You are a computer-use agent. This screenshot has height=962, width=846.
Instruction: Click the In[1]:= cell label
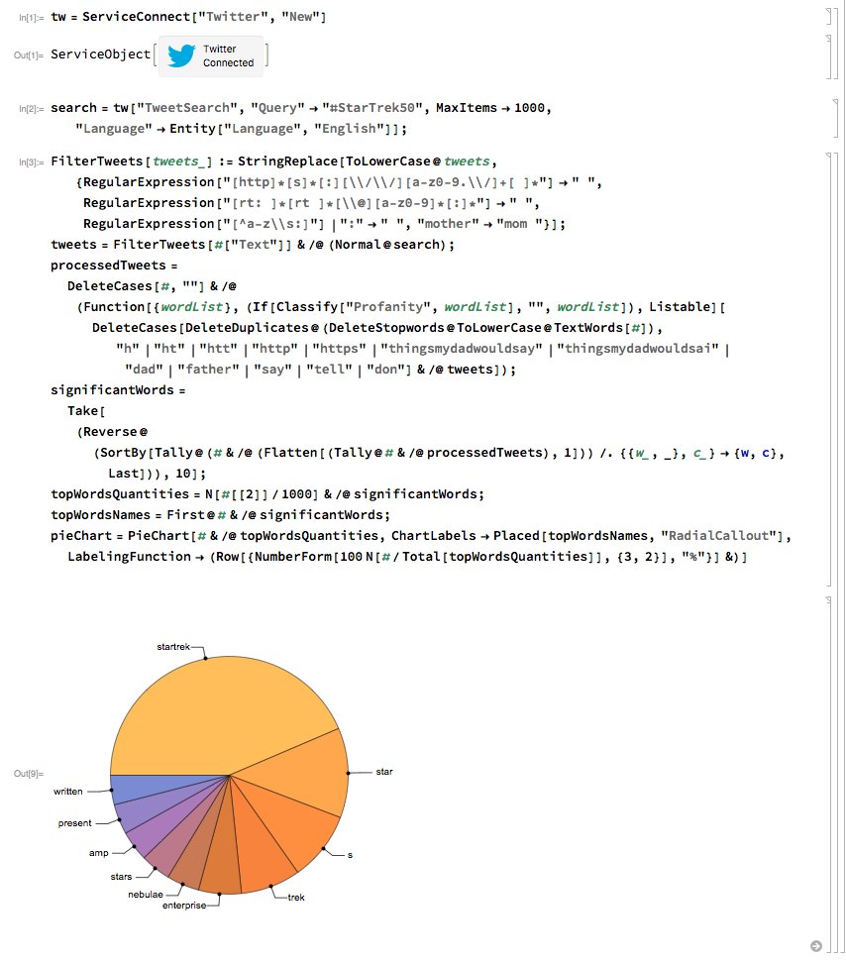click(x=32, y=18)
